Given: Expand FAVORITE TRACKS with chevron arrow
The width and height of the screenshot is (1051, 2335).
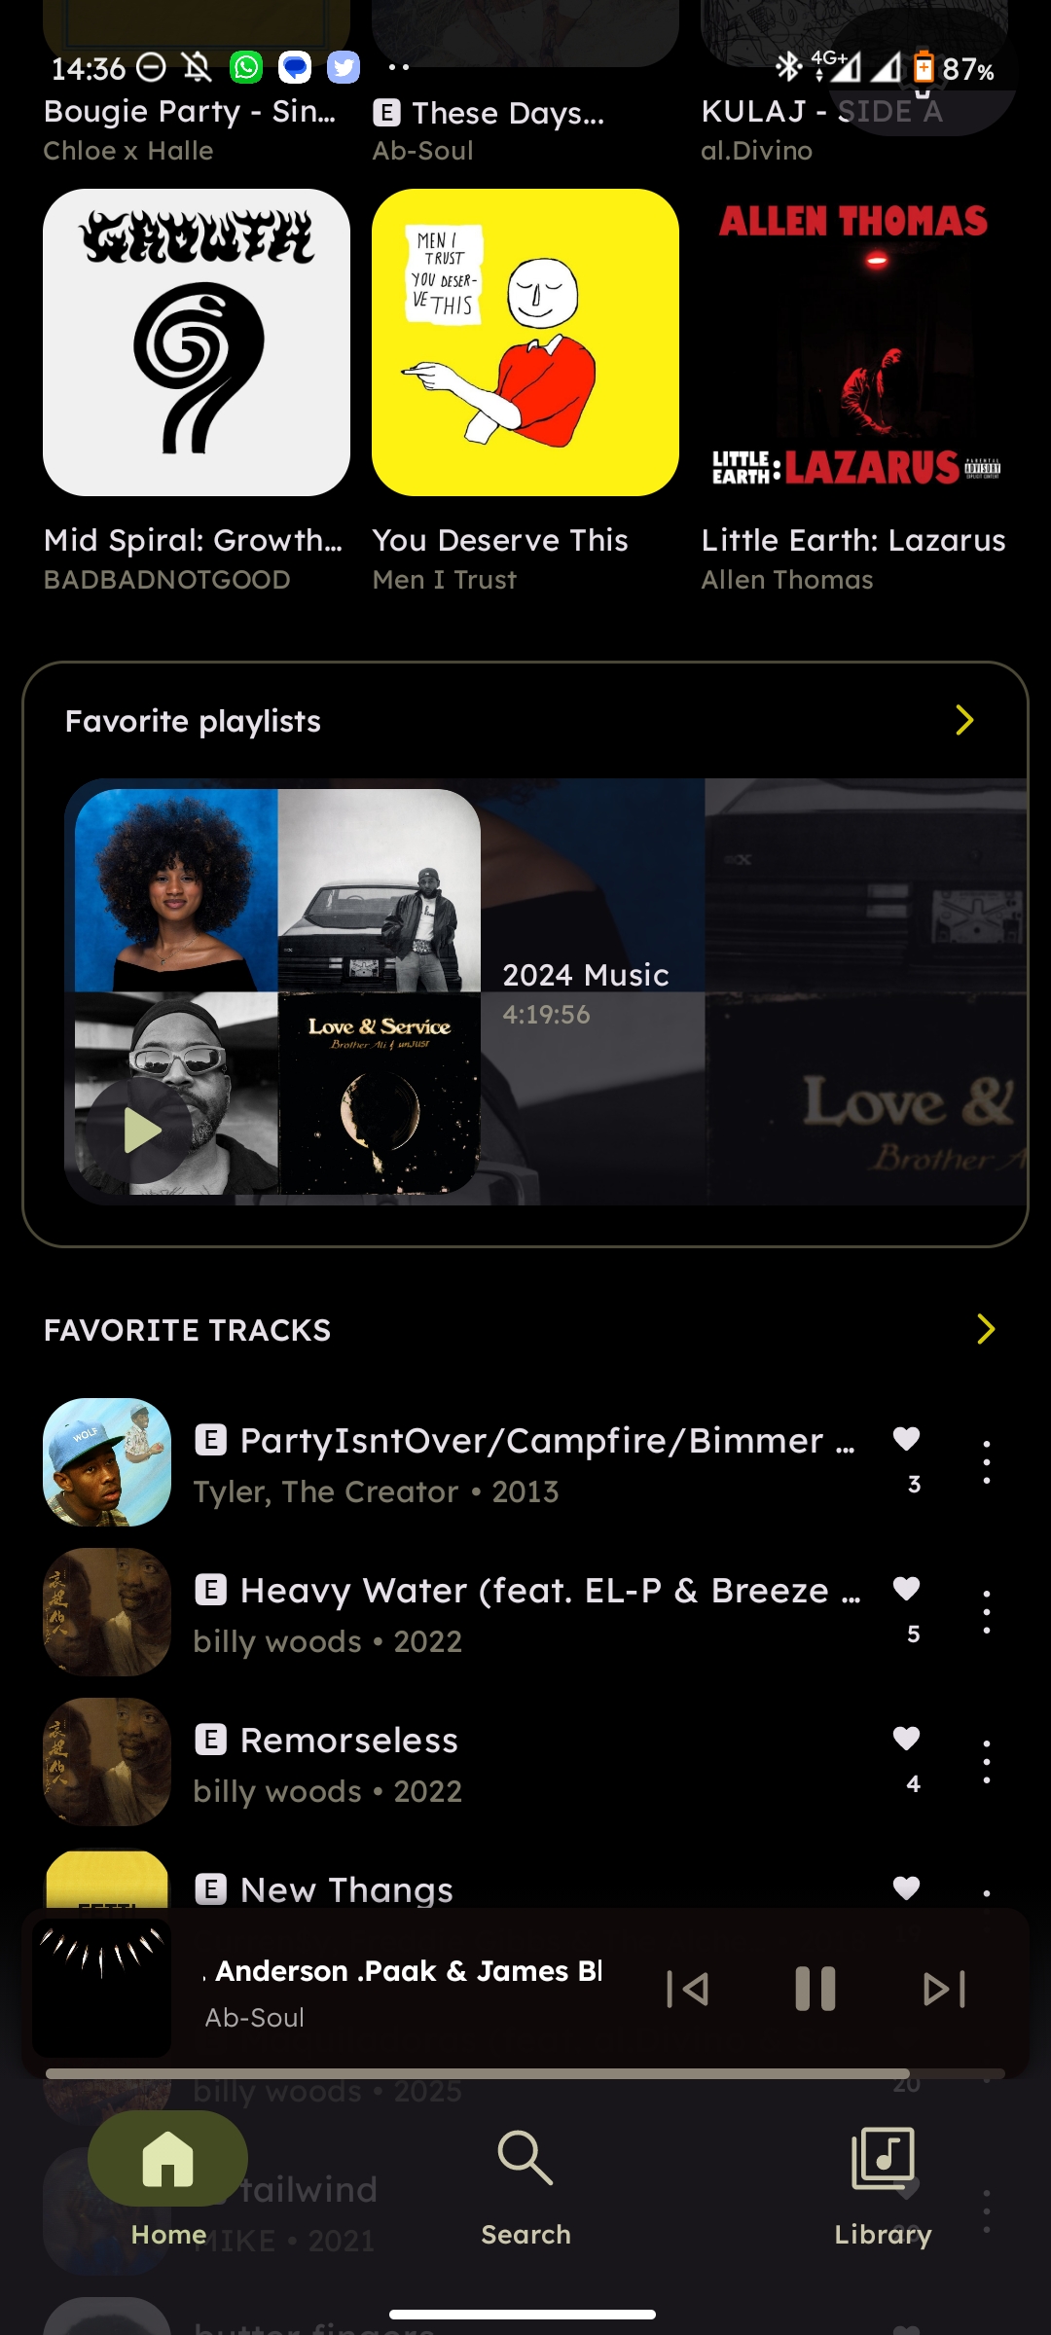Looking at the screenshot, I should [986, 1329].
